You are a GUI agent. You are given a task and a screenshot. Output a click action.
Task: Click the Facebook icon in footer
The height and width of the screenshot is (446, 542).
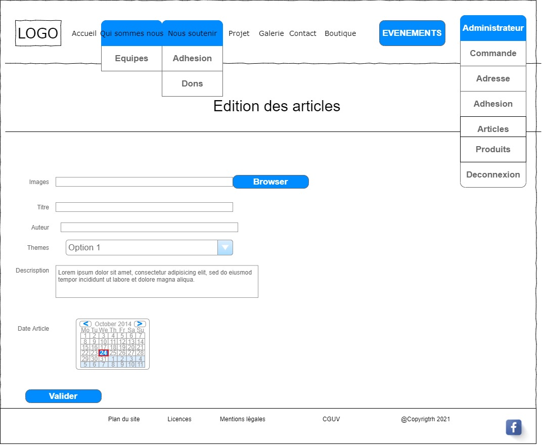point(513,427)
